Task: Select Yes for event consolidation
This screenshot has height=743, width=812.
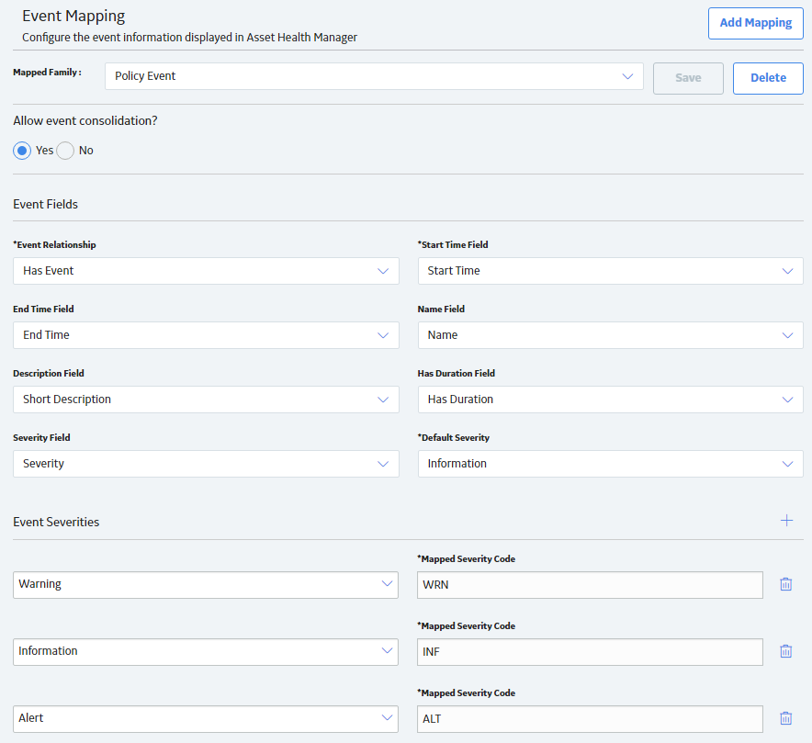Action: coord(22,151)
